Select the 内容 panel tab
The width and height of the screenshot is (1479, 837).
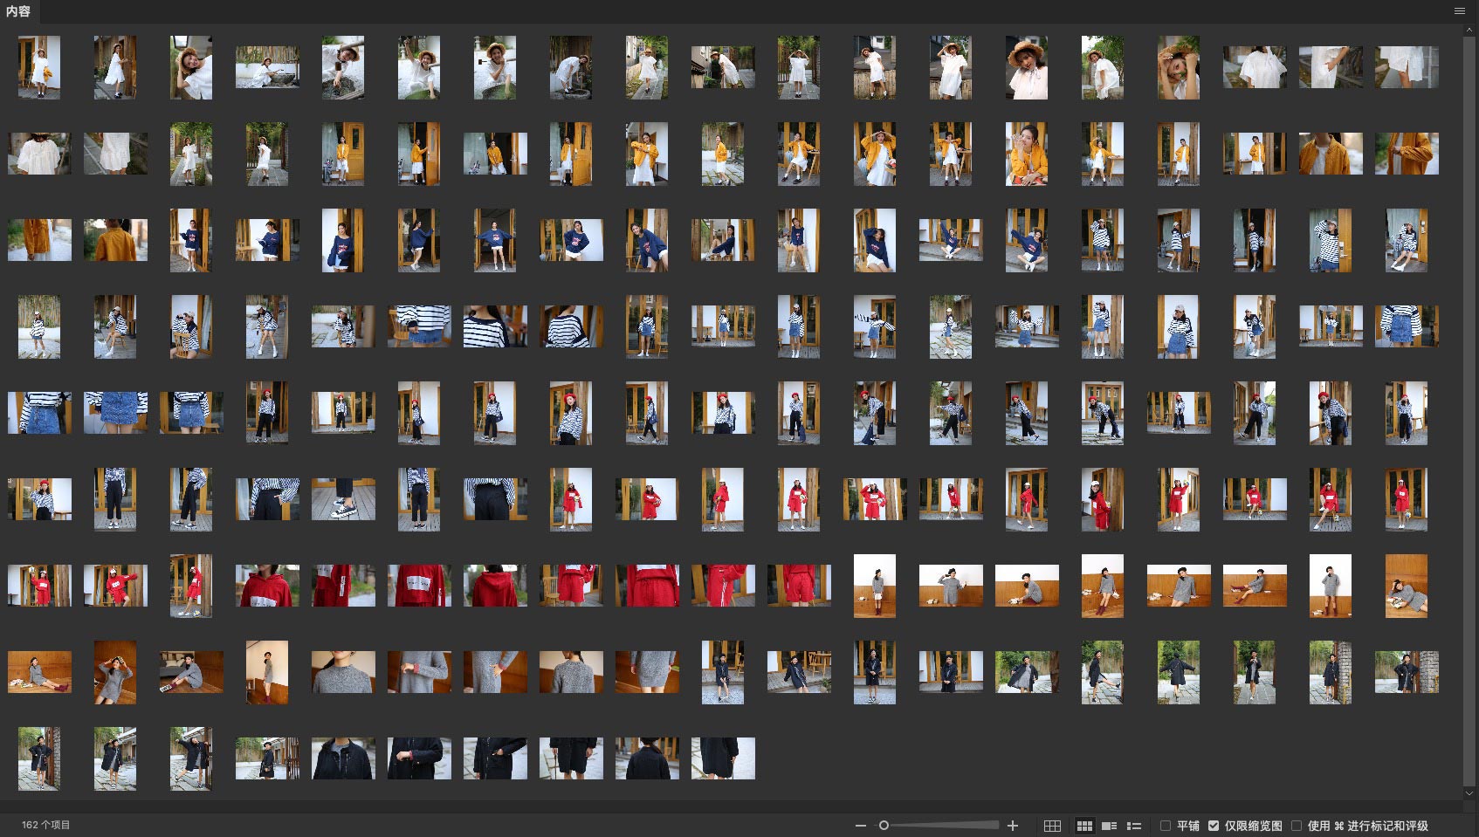click(x=18, y=11)
